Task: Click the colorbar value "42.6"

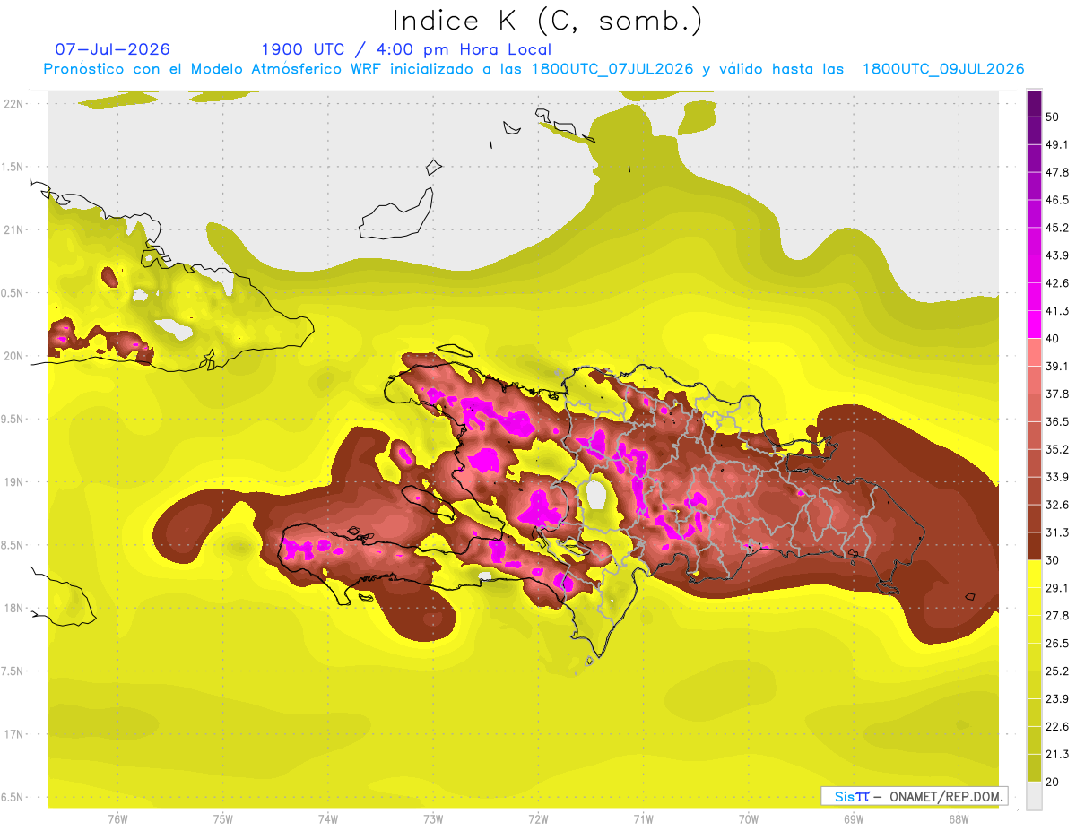Action: coord(1056,283)
